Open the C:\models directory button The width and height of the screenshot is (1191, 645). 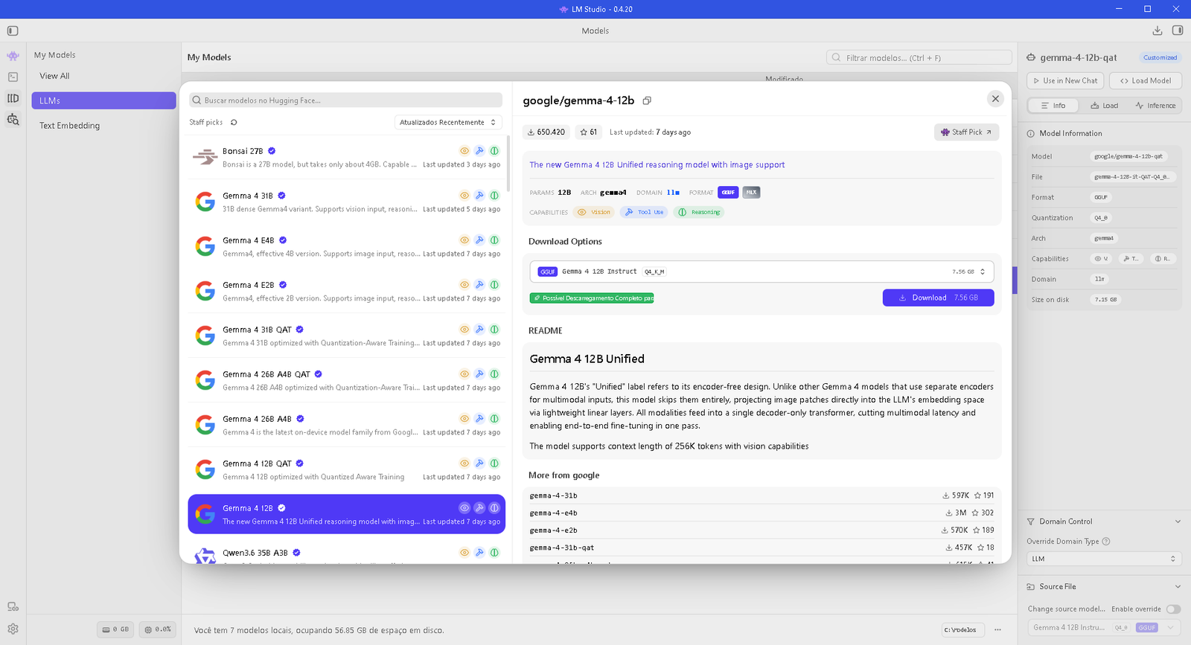pos(963,630)
